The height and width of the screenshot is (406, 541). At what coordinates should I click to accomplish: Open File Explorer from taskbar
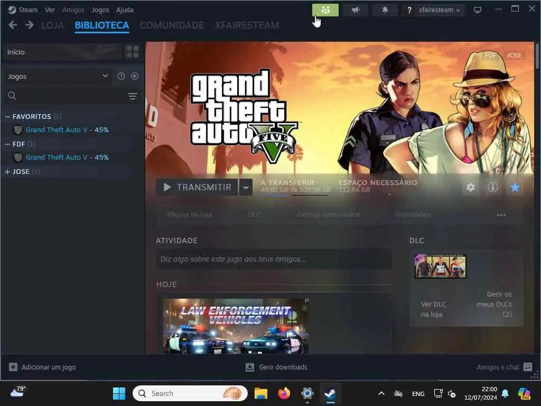(261, 393)
